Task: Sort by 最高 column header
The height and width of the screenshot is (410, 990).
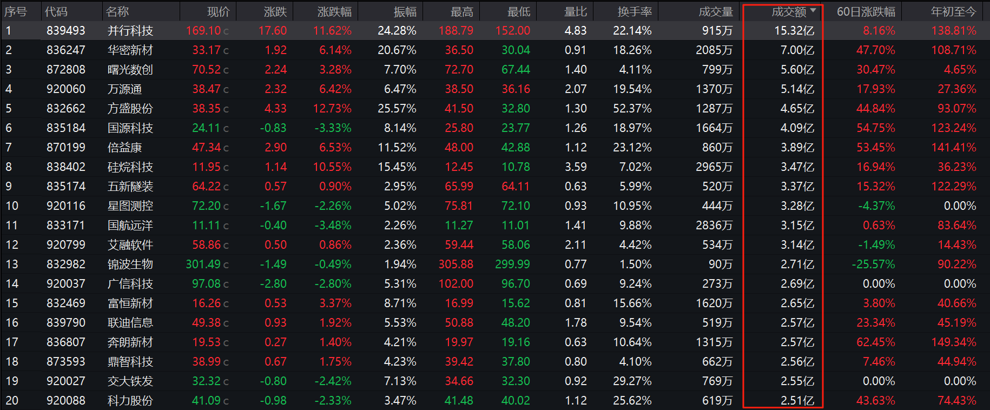Action: tap(462, 11)
